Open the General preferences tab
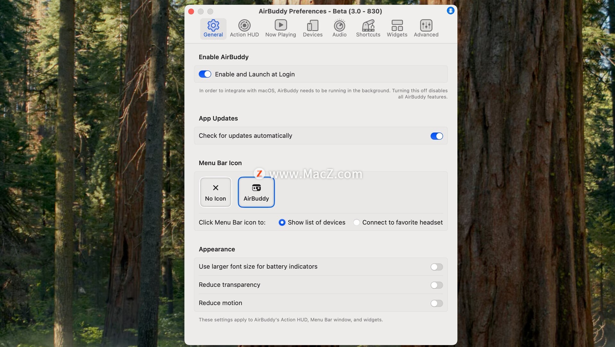This screenshot has height=347, width=615. [x=213, y=29]
